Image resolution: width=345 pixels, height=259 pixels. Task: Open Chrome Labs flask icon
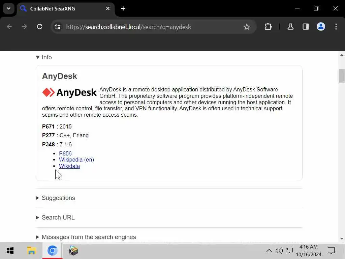(x=290, y=27)
